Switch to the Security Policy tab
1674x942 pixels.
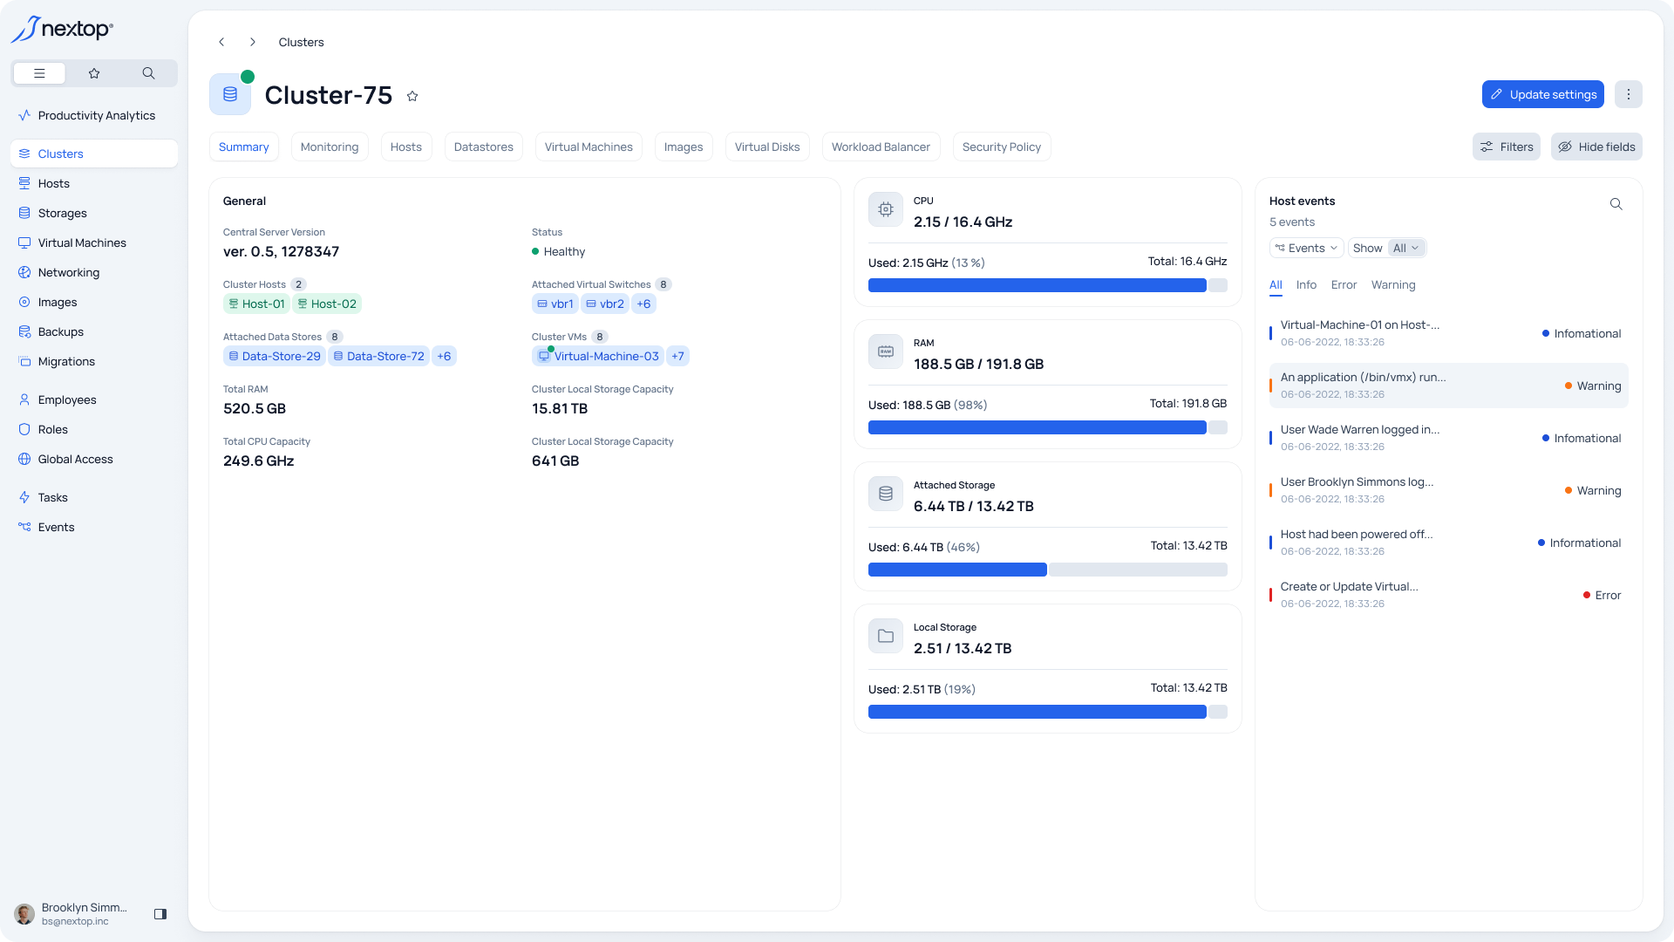[x=1002, y=147]
